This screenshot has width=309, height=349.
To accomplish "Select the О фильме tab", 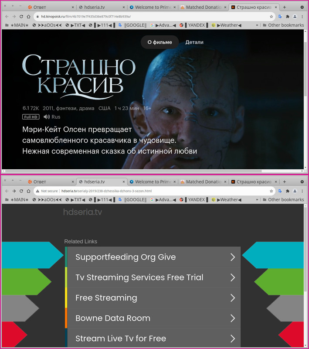I will [x=160, y=42].
